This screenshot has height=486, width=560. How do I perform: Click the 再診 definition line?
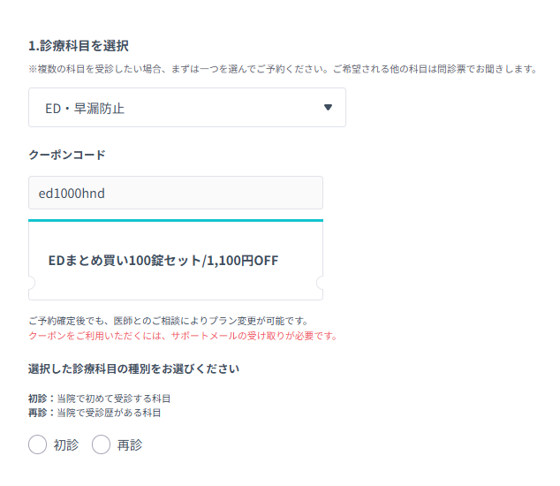coord(95,413)
